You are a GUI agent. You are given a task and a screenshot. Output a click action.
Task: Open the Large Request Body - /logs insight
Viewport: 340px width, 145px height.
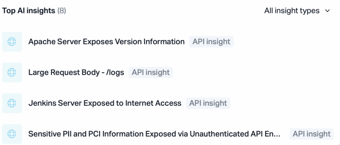click(76, 72)
